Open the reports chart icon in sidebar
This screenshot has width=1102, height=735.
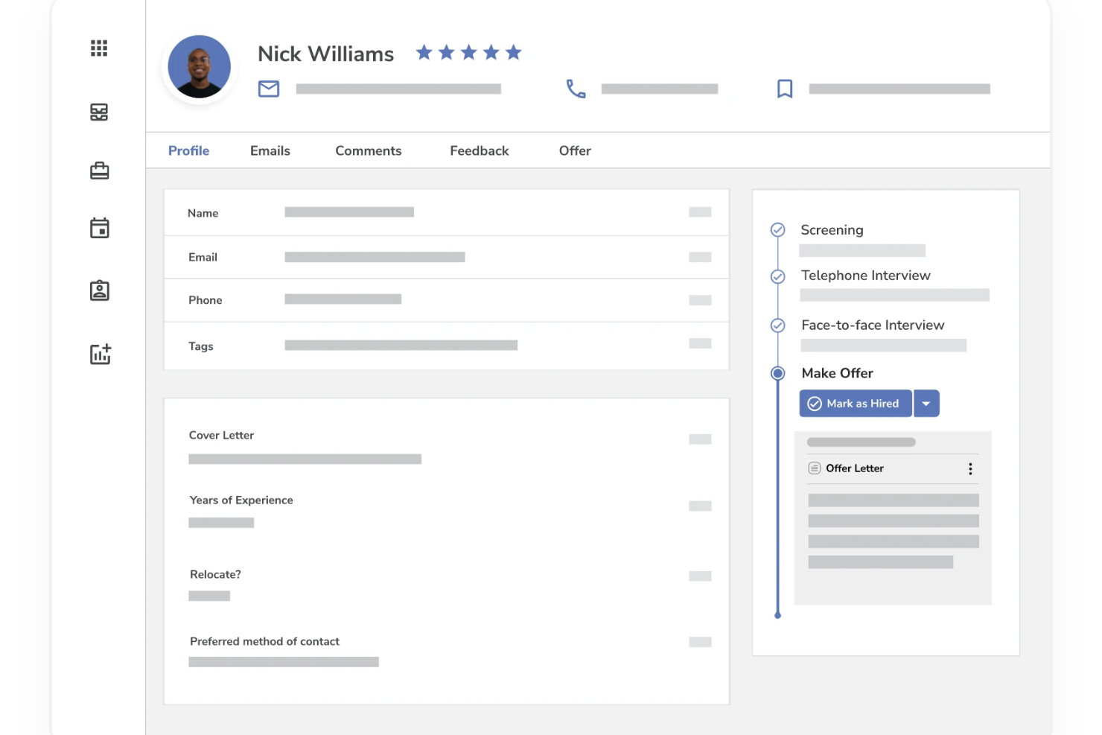pos(99,354)
